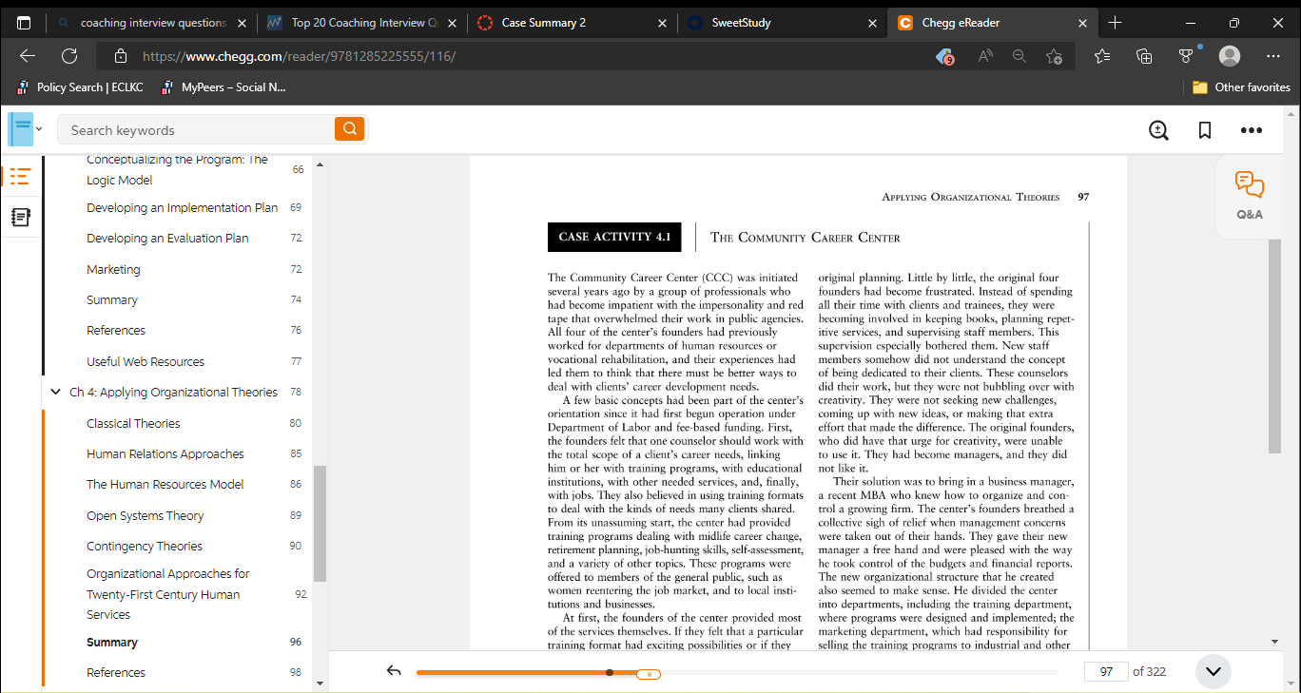
Task: Click the browser rewards trophy icon
Action: tap(1186, 56)
